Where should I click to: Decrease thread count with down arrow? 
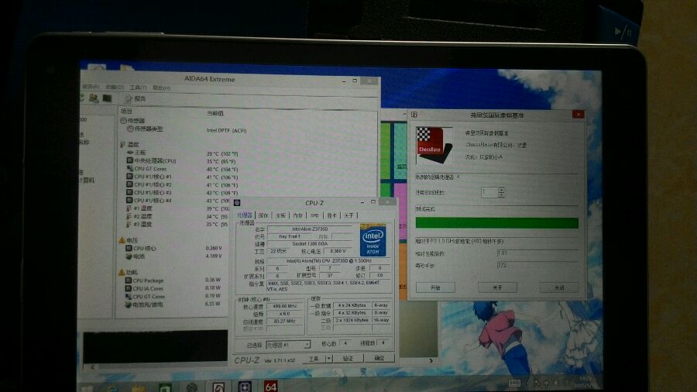[x=501, y=195]
